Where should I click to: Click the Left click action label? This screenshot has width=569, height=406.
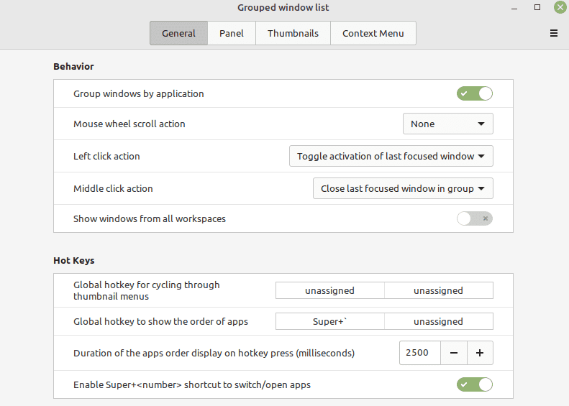tap(106, 156)
